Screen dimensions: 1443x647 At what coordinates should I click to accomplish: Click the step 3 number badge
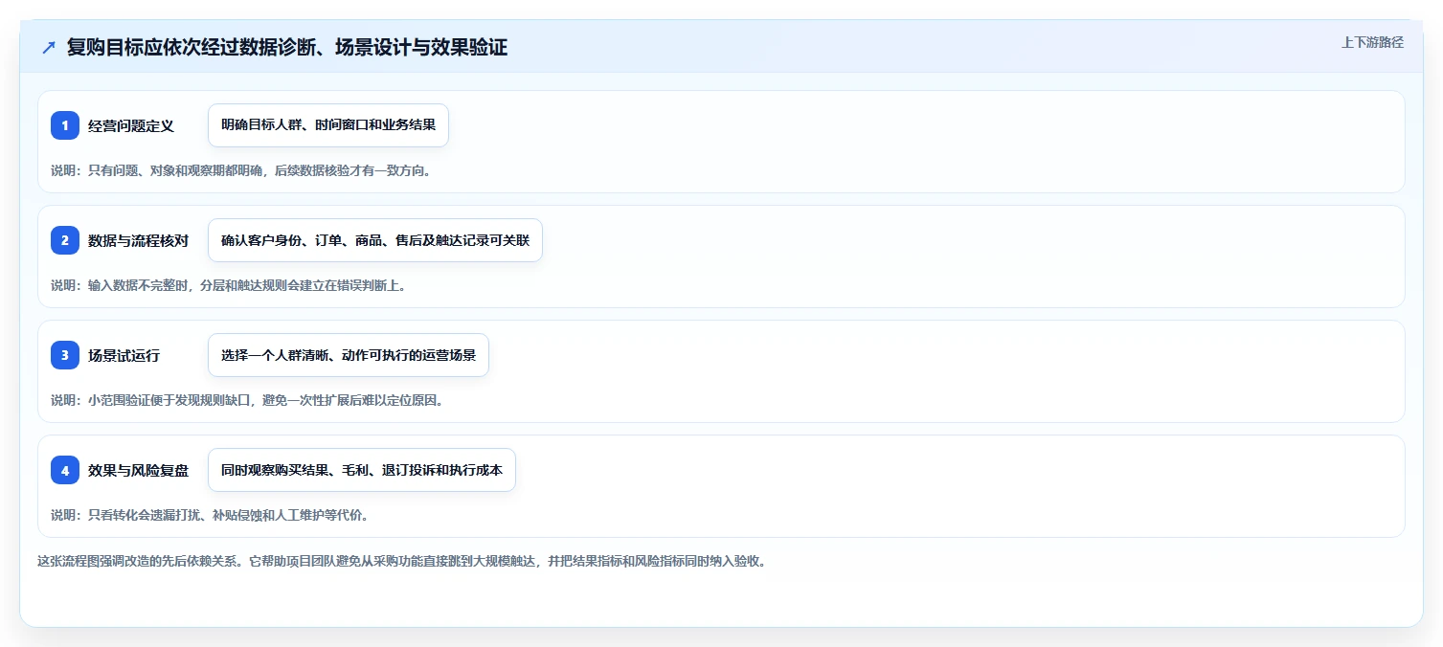coord(65,355)
